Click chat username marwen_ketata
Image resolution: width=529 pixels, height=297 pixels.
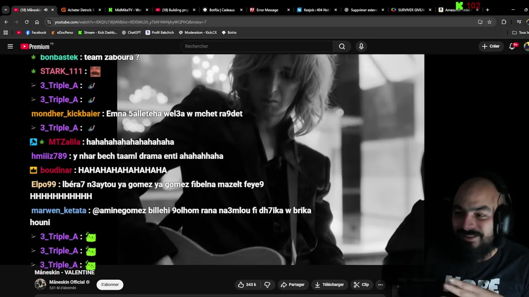[59, 210]
